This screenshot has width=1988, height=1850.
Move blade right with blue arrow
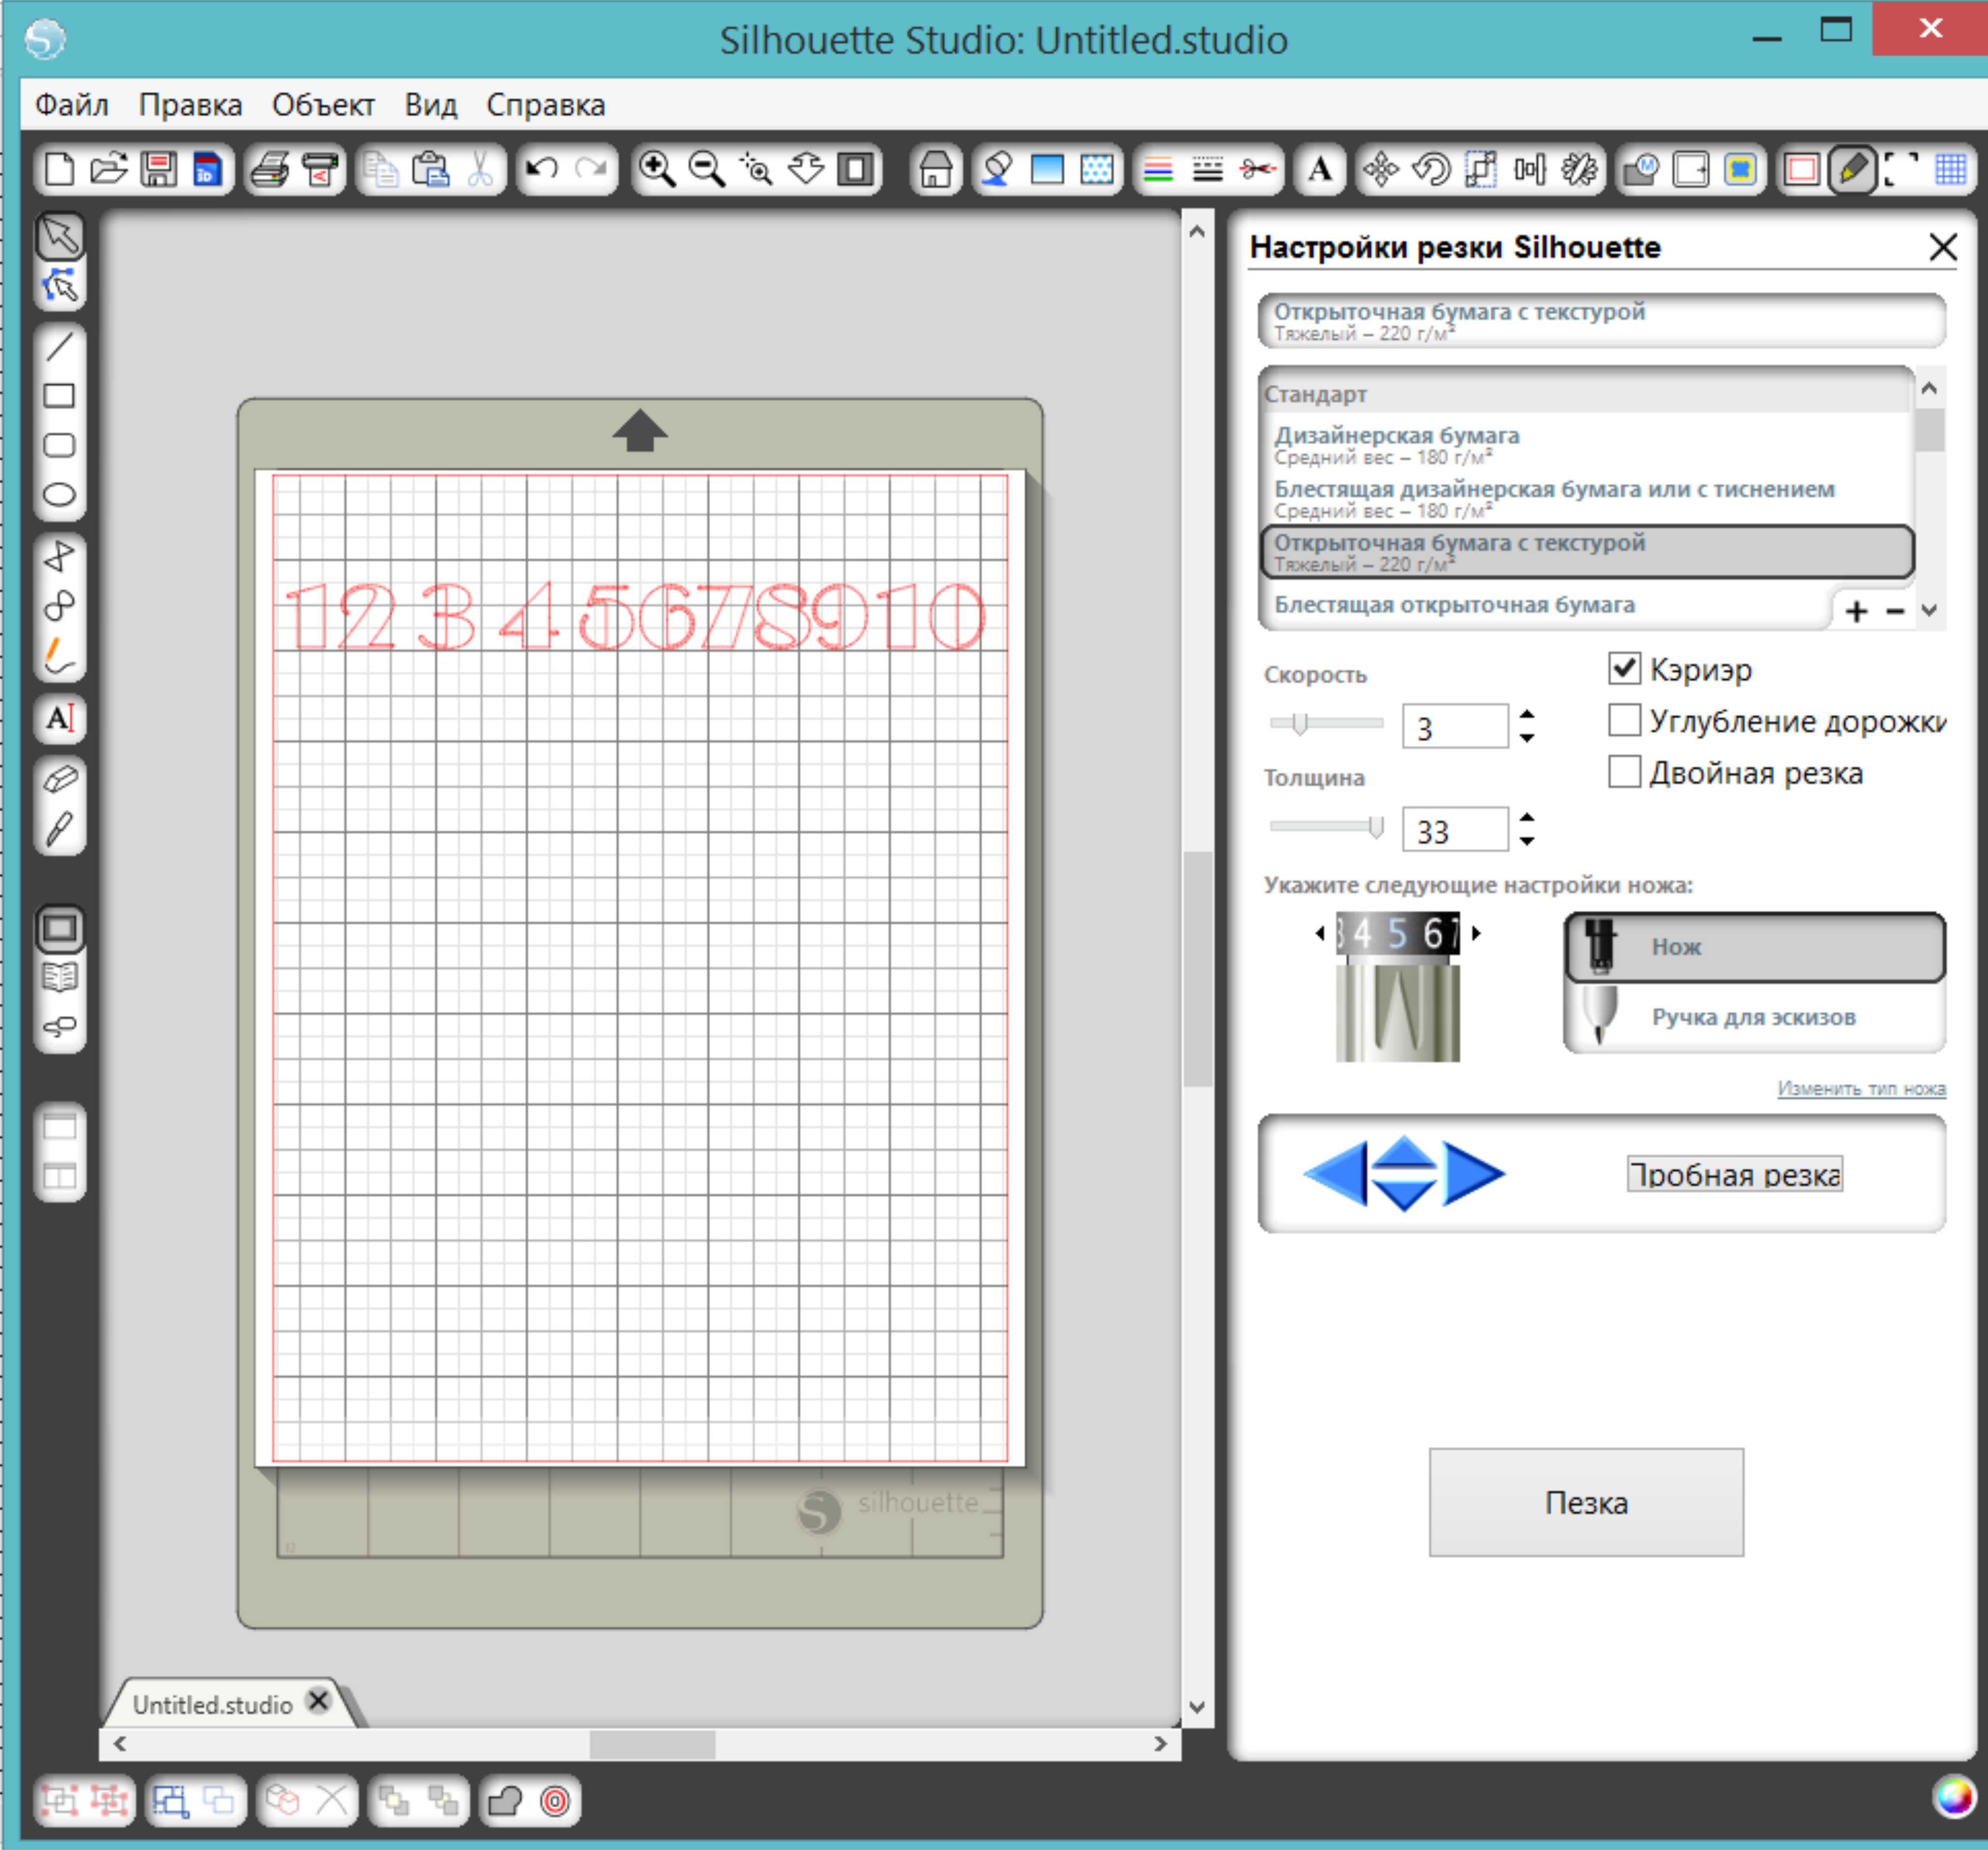(x=1473, y=1174)
